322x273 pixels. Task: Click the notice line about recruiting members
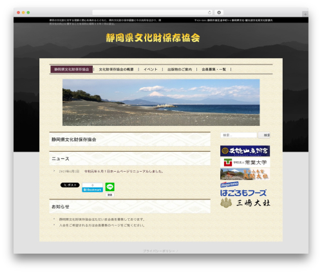[x=102, y=219]
